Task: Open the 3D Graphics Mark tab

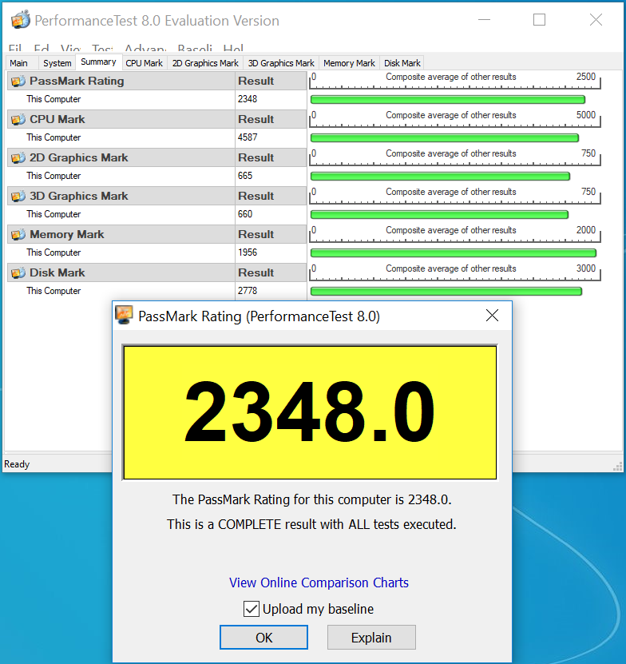Action: tap(281, 63)
